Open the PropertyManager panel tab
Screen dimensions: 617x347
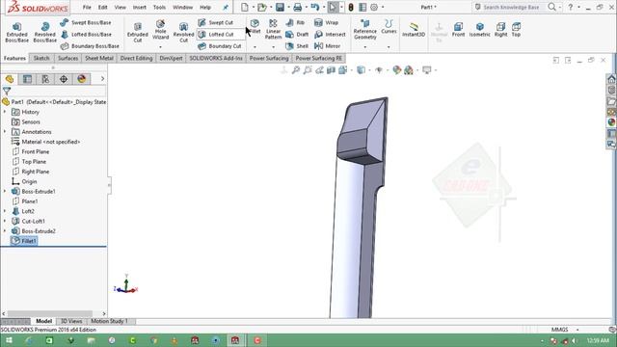pos(27,79)
